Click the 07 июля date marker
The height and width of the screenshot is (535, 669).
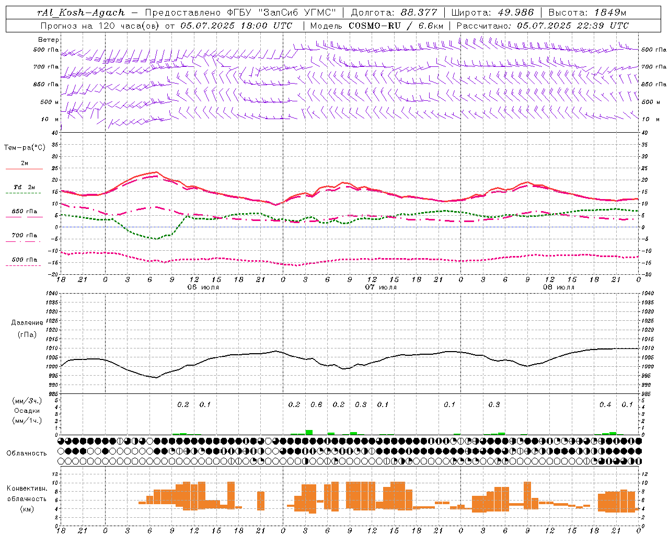(381, 287)
